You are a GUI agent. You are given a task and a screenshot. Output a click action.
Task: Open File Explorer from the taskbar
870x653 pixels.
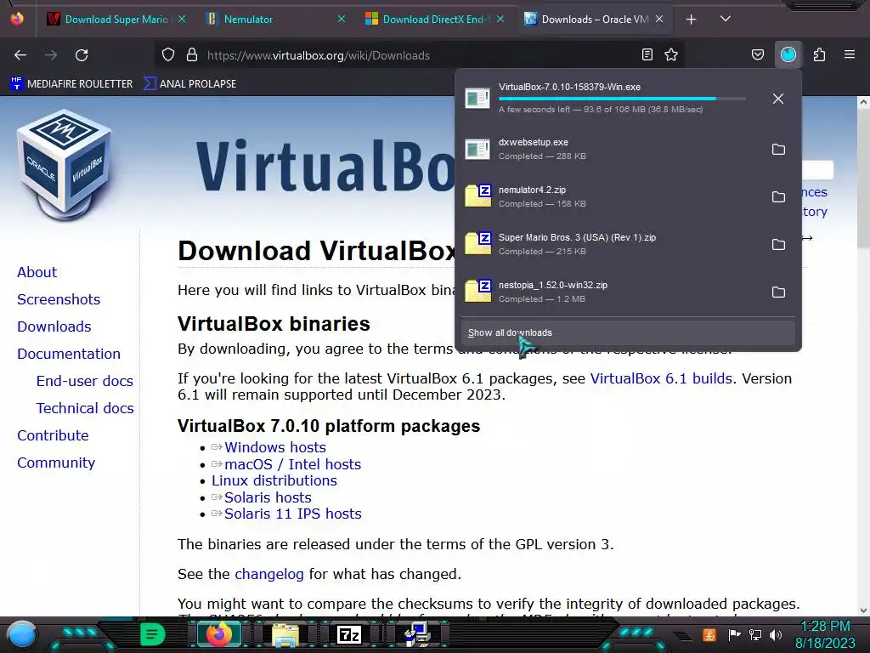[285, 634]
